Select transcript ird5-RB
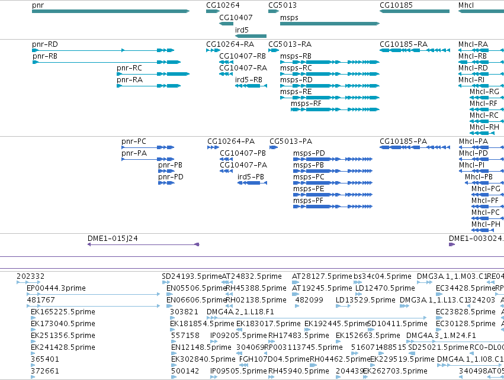Viewport: 504px width, 380px height. [251, 86]
